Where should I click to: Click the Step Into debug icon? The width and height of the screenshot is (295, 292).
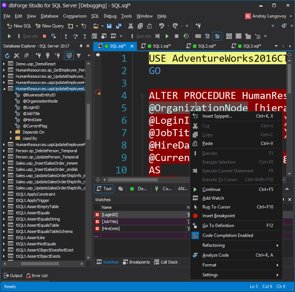tap(66, 36)
